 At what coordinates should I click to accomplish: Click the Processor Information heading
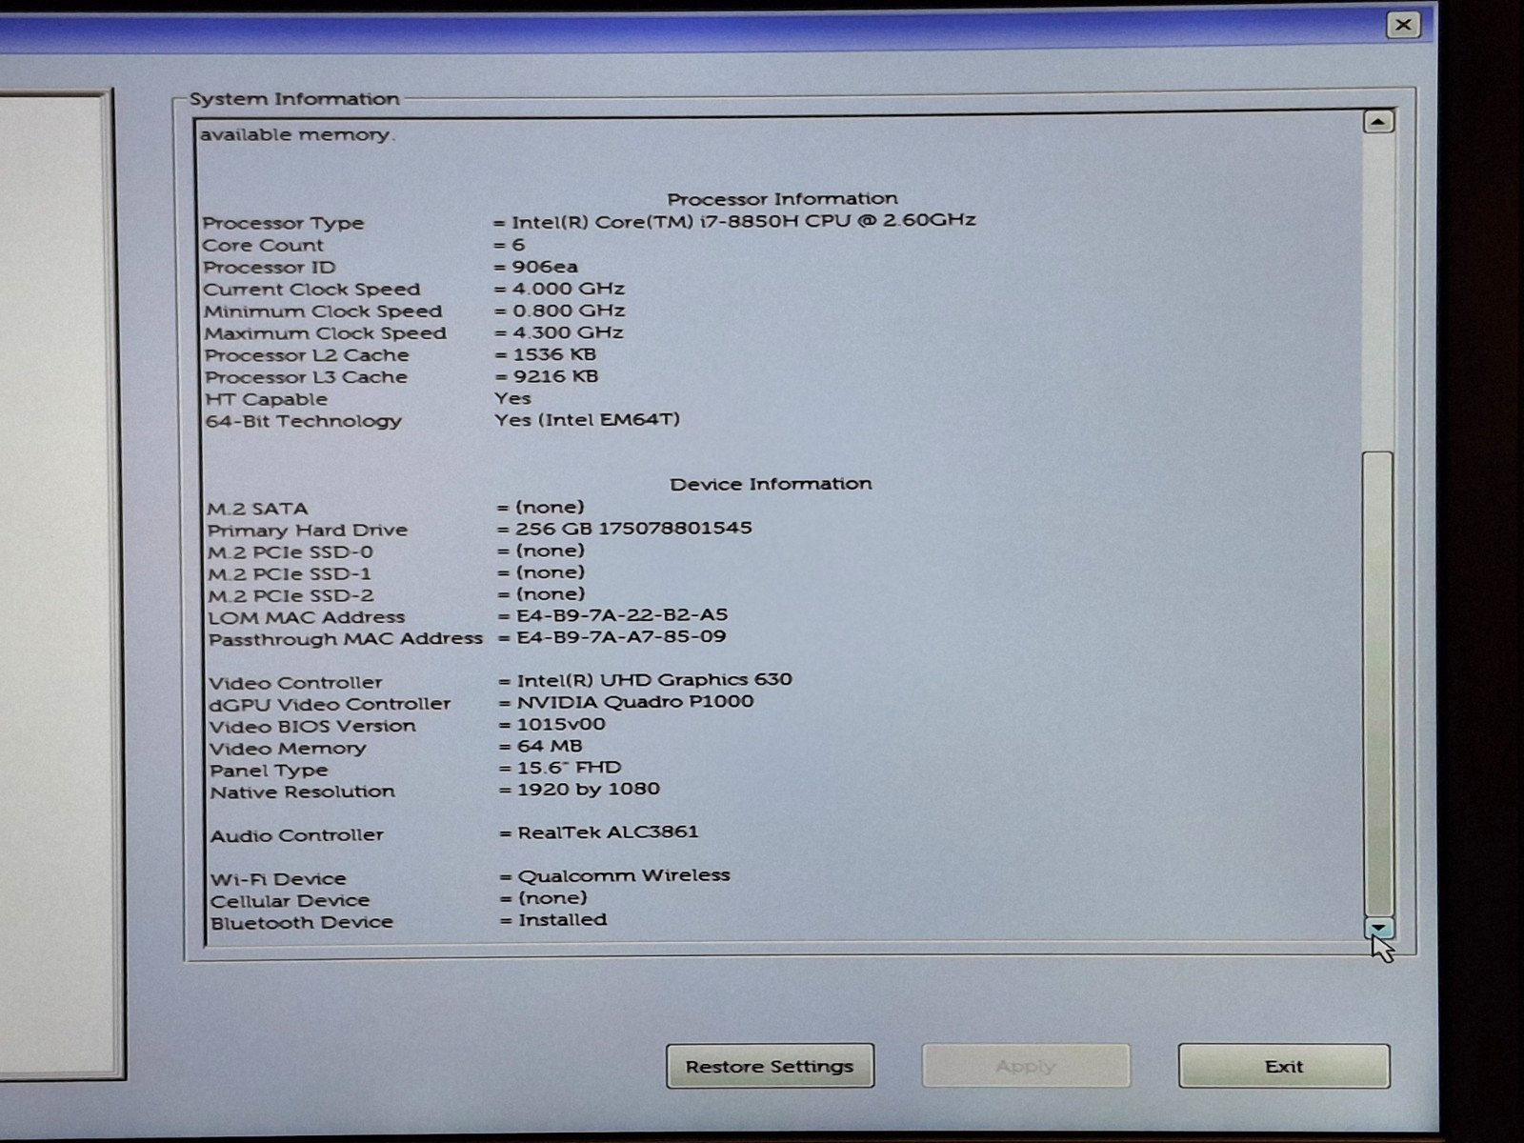[782, 198]
